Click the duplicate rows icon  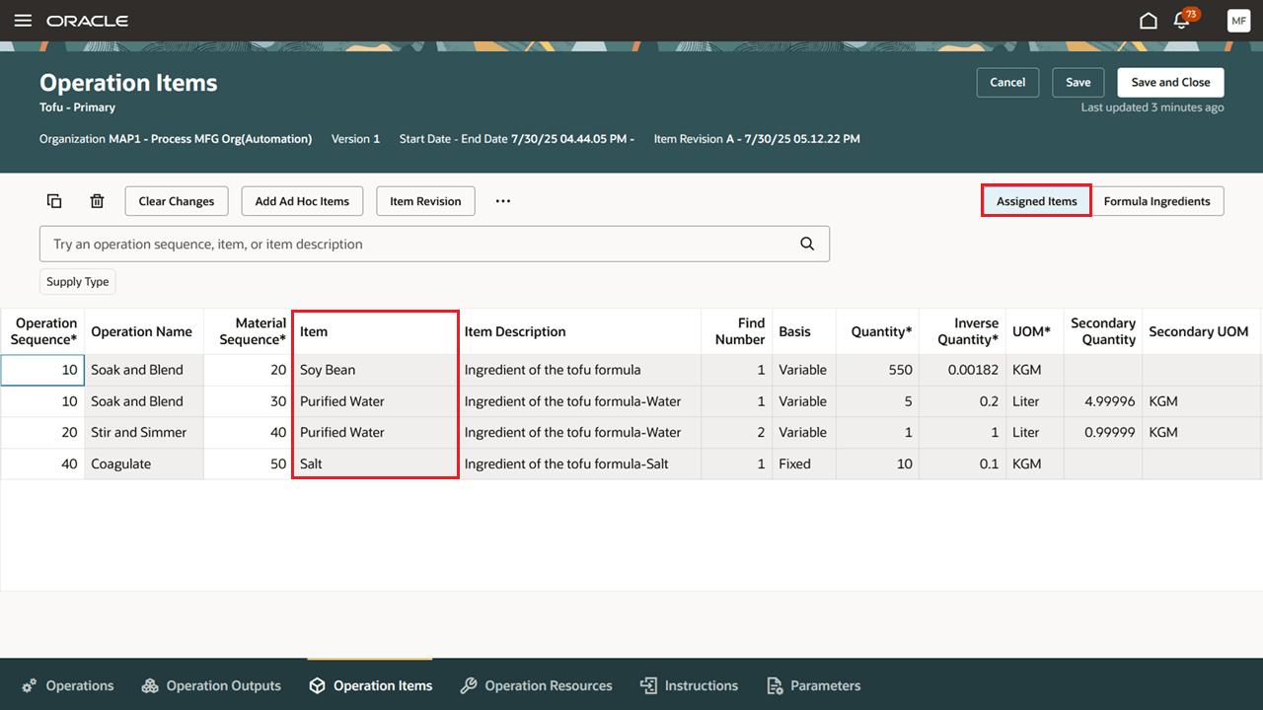[x=54, y=201]
